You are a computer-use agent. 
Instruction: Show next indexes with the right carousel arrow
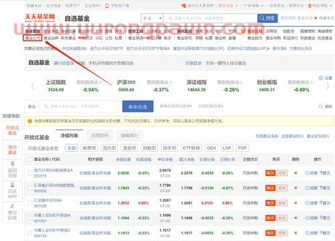click(328, 86)
